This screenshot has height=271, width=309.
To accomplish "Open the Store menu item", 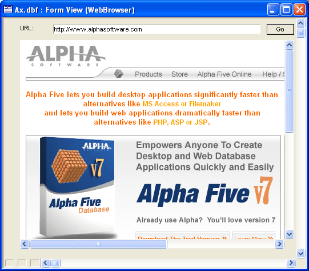I will (179, 74).
